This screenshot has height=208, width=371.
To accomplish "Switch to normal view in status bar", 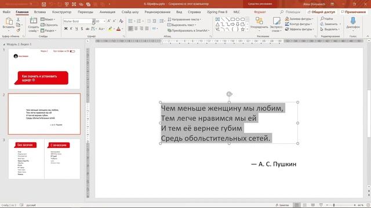I will coord(296,205).
